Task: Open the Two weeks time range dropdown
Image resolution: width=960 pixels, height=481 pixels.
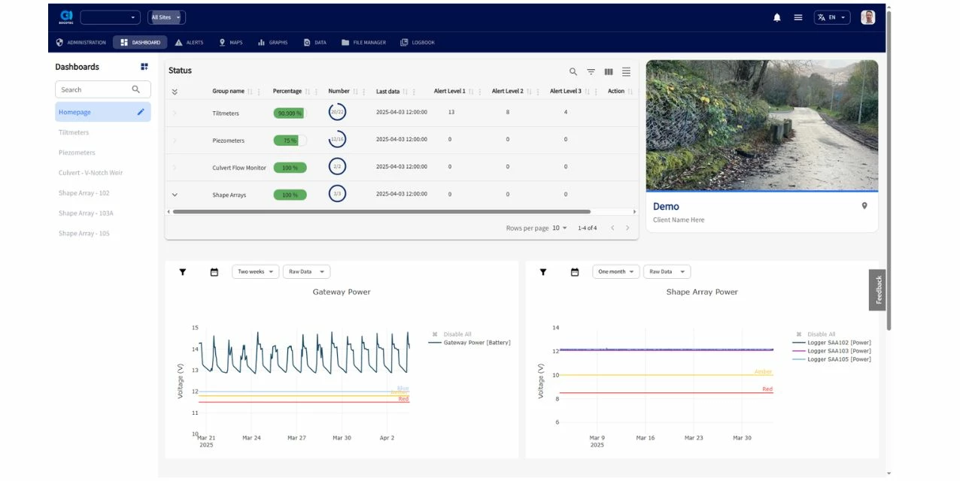Action: (255, 272)
